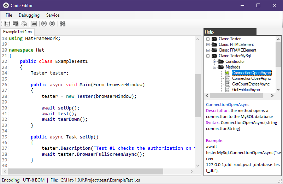Switch to the ExampleTest1.cs tab
This screenshot has width=283, height=184.
[17, 32]
